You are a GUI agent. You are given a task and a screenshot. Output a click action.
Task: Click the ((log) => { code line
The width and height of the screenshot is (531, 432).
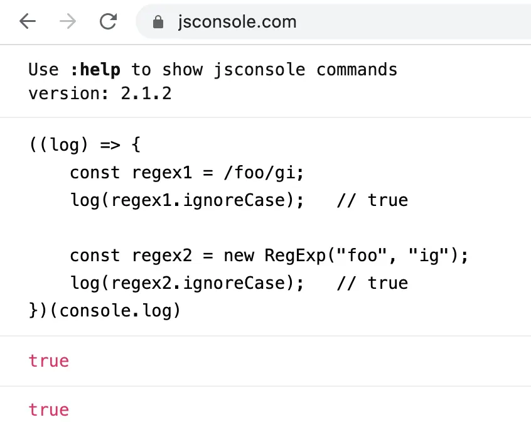point(85,145)
